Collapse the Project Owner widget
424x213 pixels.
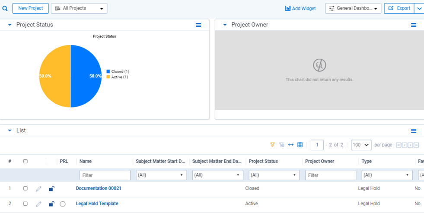pos(225,25)
